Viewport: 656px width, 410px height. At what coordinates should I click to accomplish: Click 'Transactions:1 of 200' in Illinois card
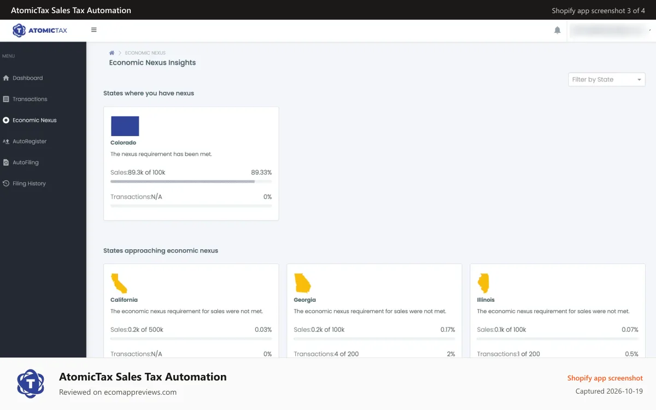pyautogui.click(x=508, y=354)
